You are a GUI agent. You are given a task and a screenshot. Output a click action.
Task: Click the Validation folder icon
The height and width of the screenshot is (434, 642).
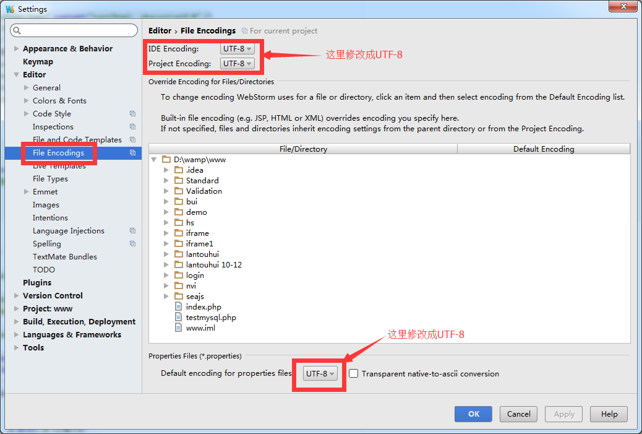click(179, 191)
